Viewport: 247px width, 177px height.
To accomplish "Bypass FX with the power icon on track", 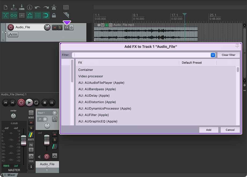I will pos(71,27).
